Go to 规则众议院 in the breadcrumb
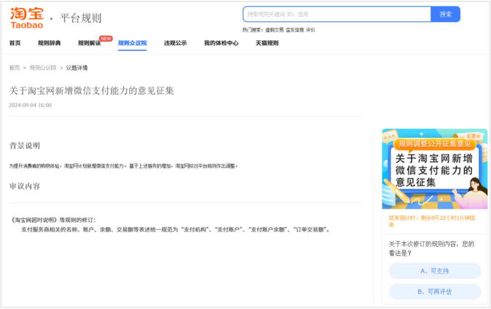491x309 pixels. pos(43,68)
